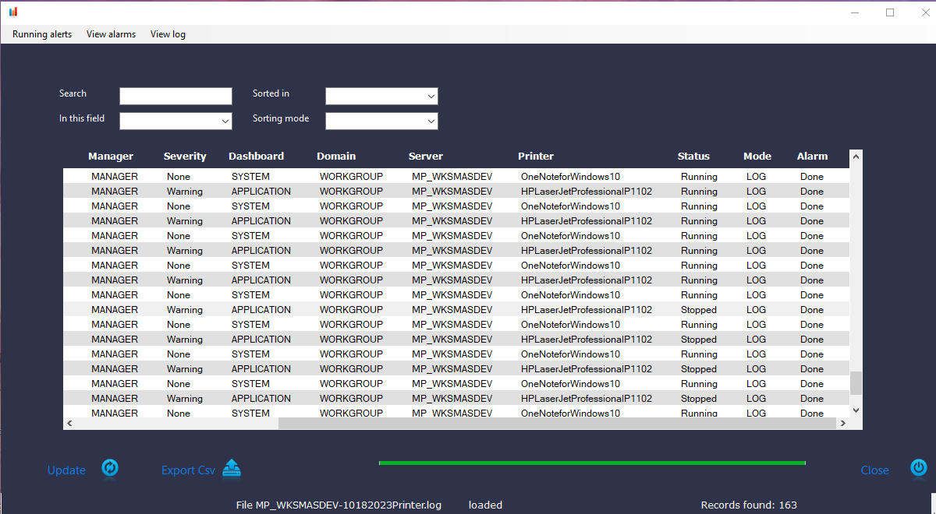Click the Update refresh icon
The image size is (936, 514).
[110, 468]
